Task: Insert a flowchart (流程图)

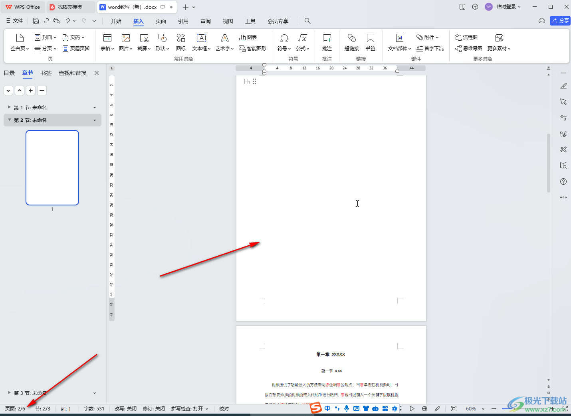Action: pos(466,37)
